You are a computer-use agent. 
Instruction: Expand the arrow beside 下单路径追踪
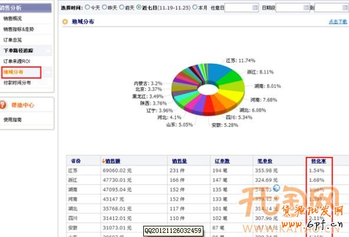pyautogui.click(x=48, y=51)
